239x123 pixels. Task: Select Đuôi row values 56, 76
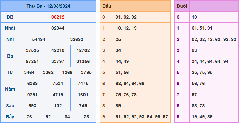tap(198, 83)
